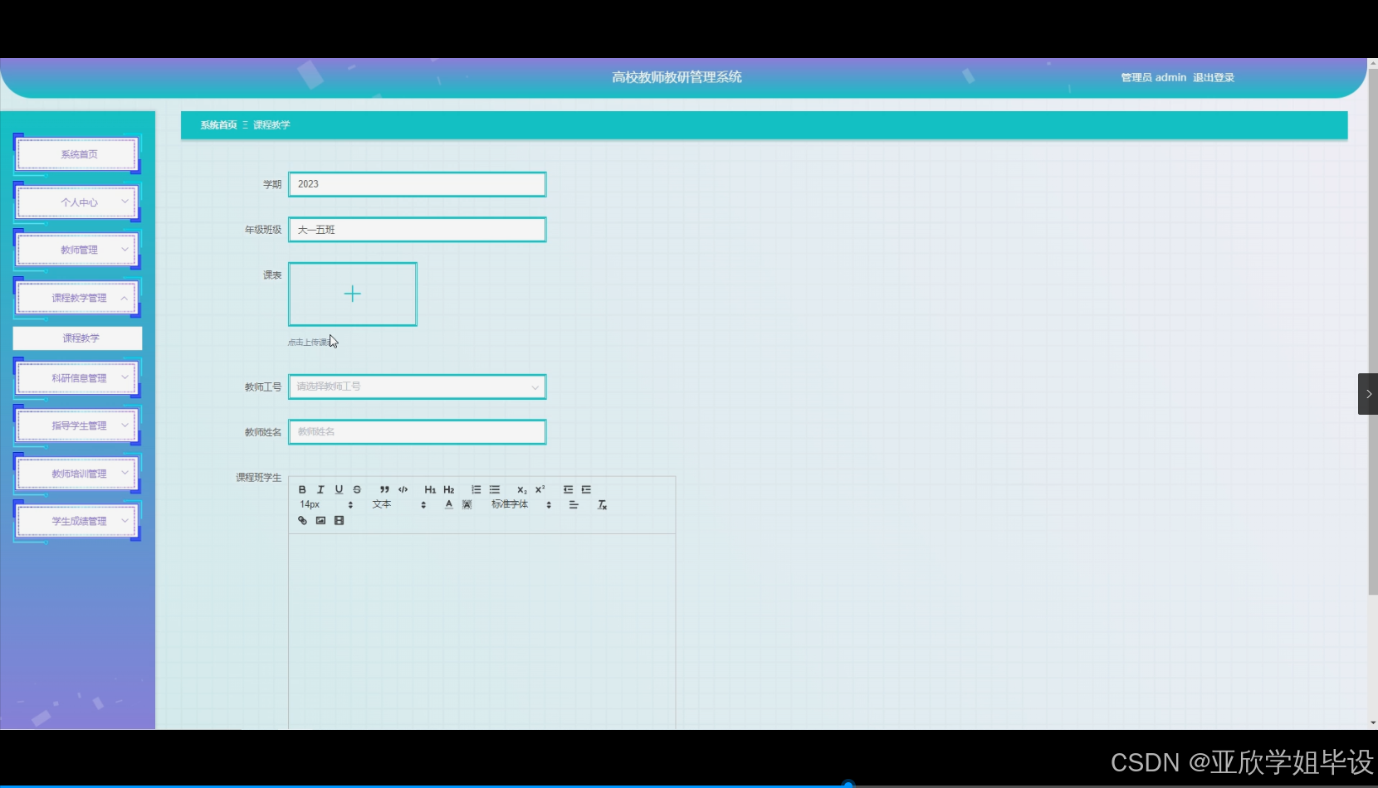
Task: Apply superscript formatting
Action: point(540,489)
